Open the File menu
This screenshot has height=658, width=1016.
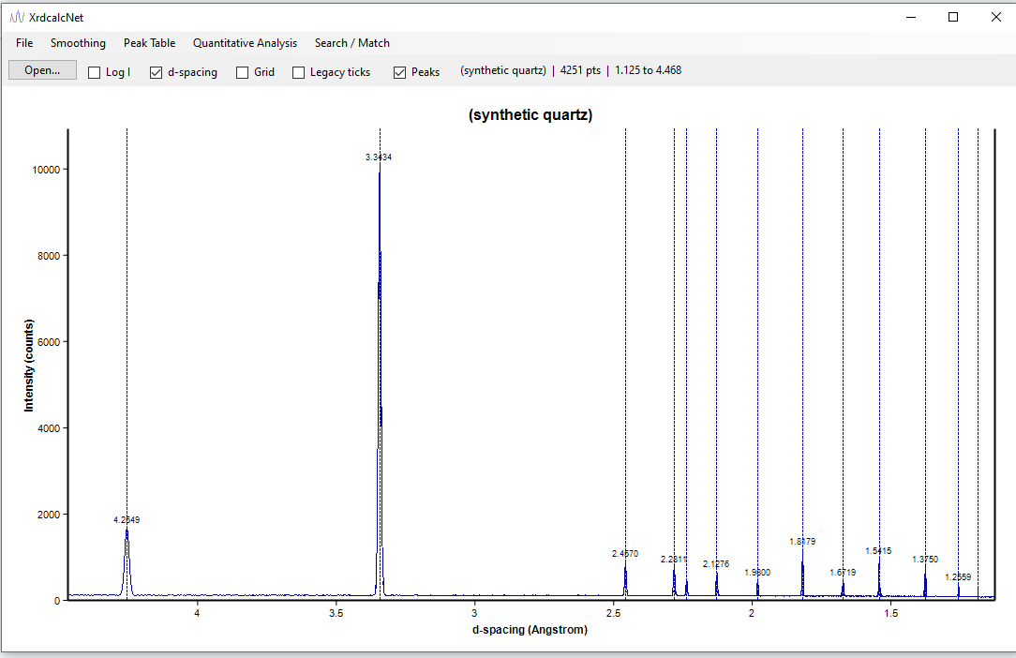[x=24, y=43]
